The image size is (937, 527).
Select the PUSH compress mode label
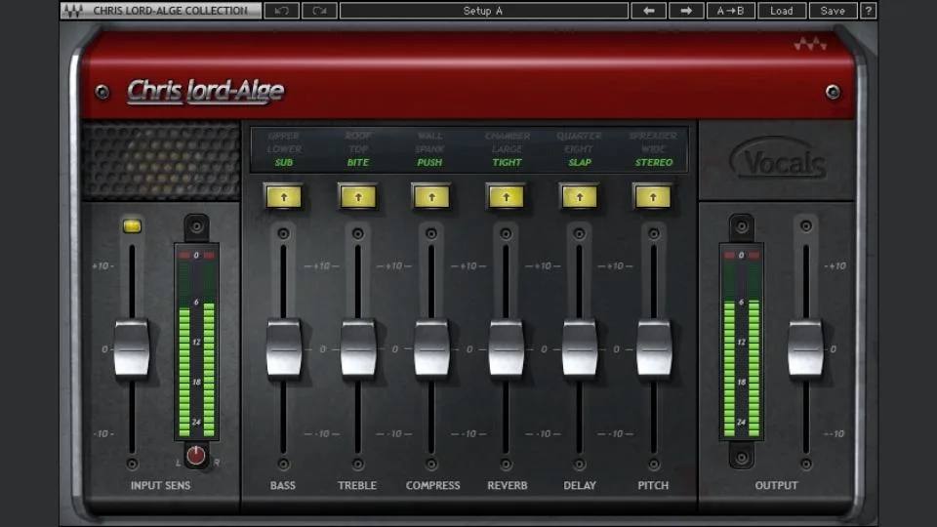(429, 163)
